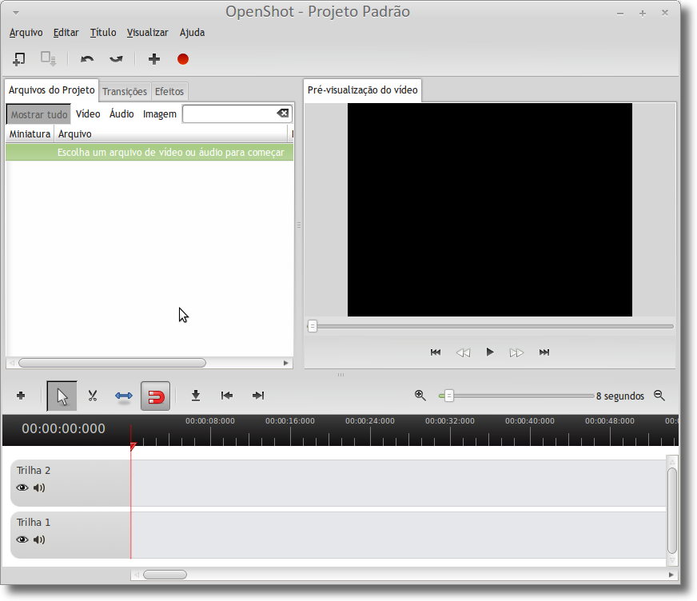
Task: Click the red playhead marker on ruler
Action: pyautogui.click(x=133, y=446)
